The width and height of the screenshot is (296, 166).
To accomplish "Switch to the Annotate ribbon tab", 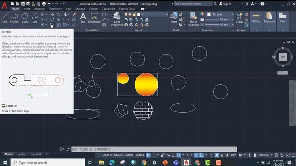I will point(39,9).
